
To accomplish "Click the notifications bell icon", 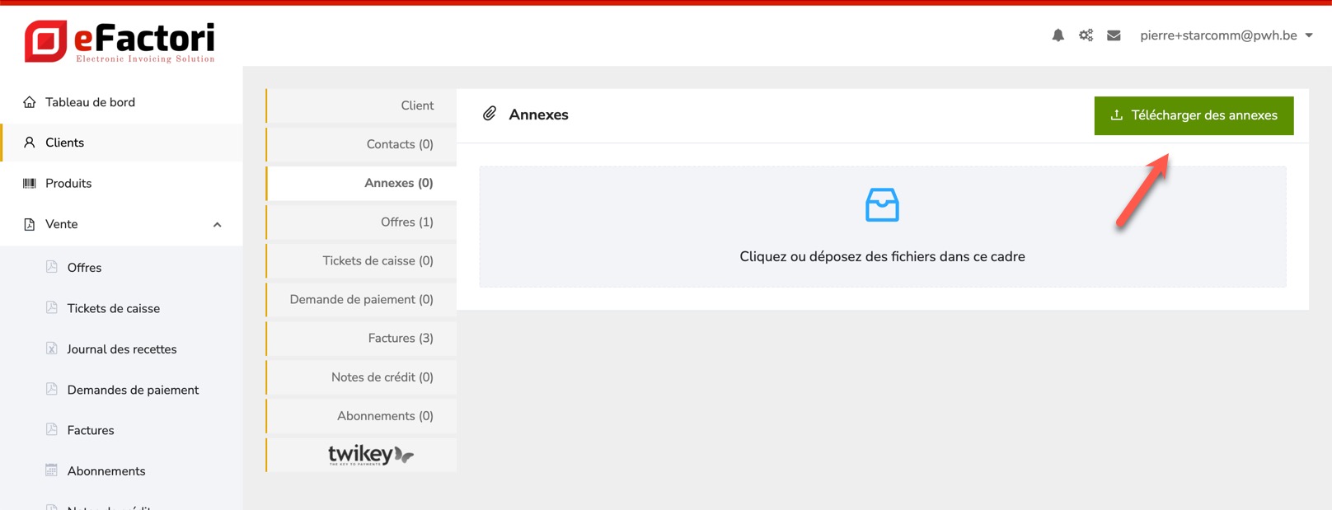I will (1058, 35).
